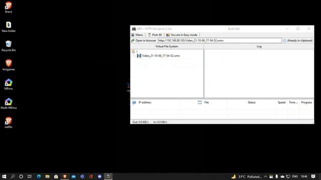
Task: Open Task View on the taskbar
Action: 30,176
